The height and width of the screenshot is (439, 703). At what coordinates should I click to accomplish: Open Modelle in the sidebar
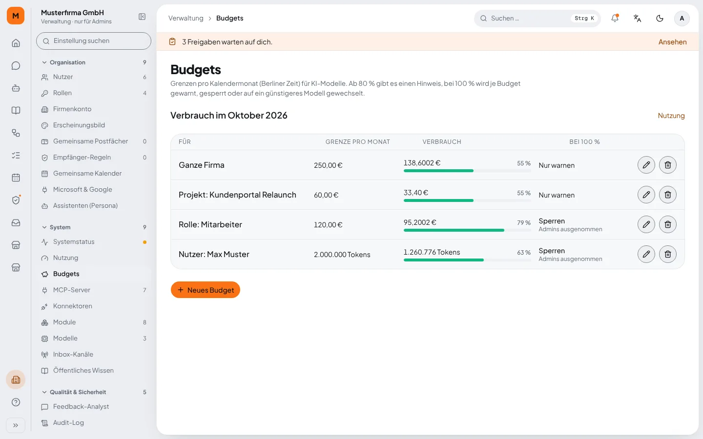tap(94, 339)
